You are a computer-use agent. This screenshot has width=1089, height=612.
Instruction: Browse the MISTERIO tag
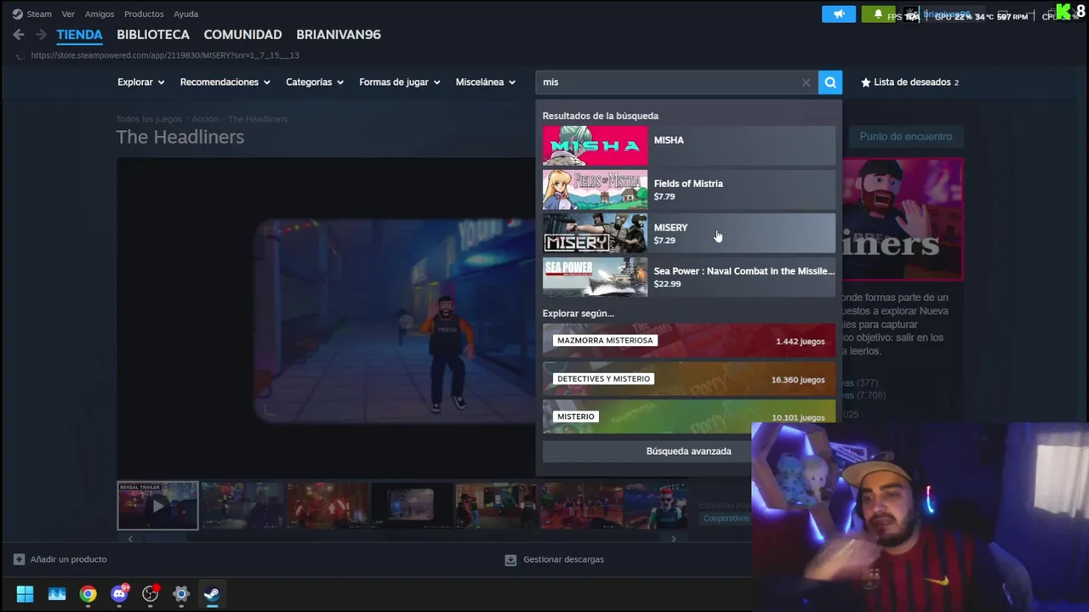689,416
